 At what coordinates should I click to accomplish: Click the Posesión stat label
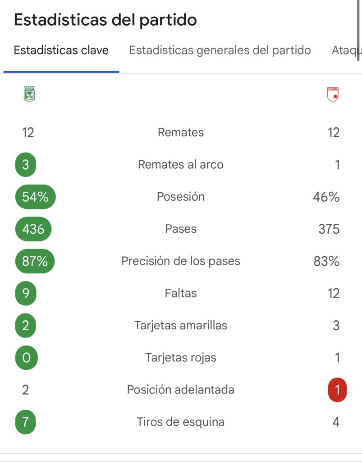point(181,197)
